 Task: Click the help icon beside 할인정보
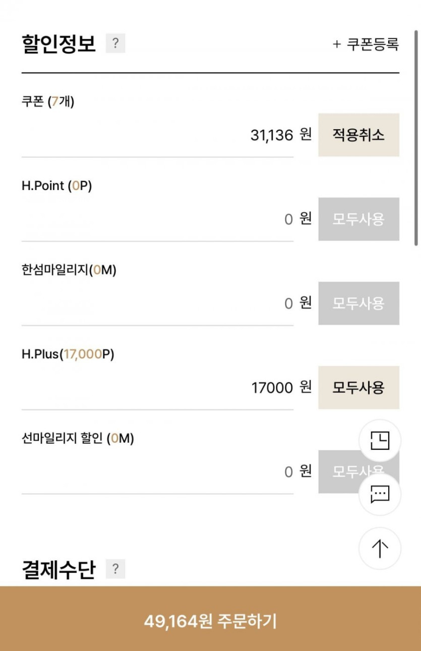pyautogui.click(x=115, y=44)
